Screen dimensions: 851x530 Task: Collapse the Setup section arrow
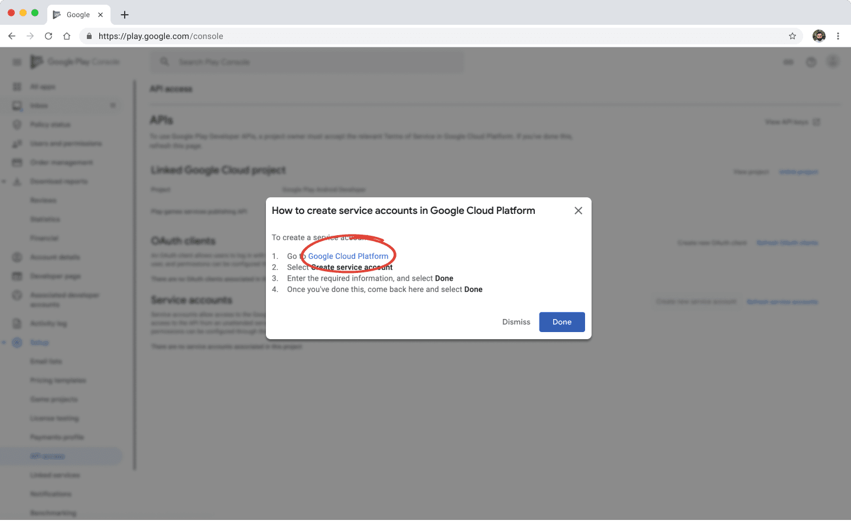click(4, 342)
